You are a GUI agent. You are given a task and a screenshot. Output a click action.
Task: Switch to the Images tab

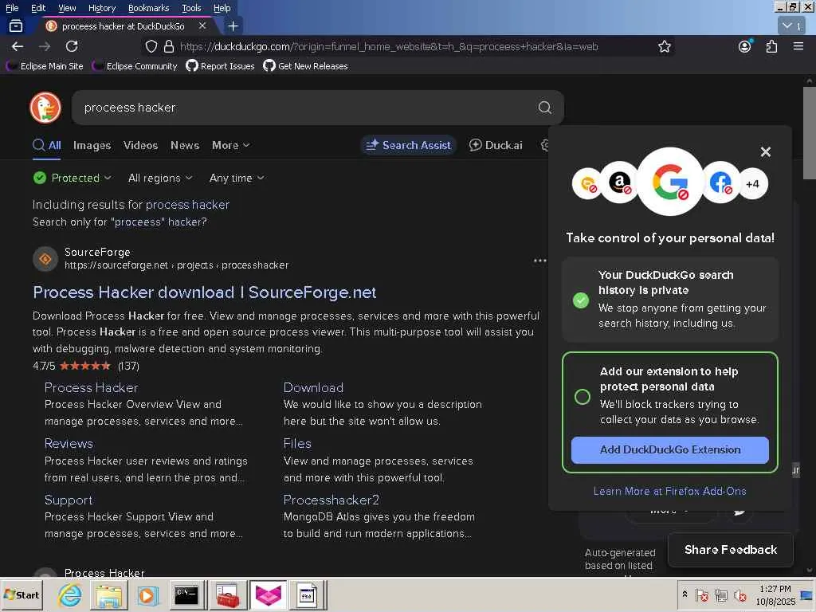point(92,145)
